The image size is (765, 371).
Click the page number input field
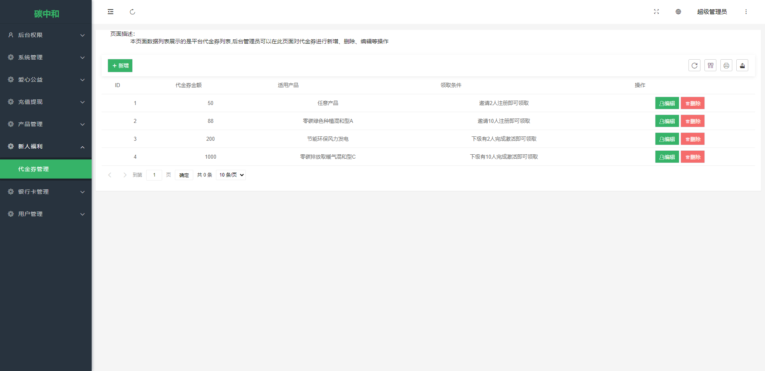(x=154, y=175)
